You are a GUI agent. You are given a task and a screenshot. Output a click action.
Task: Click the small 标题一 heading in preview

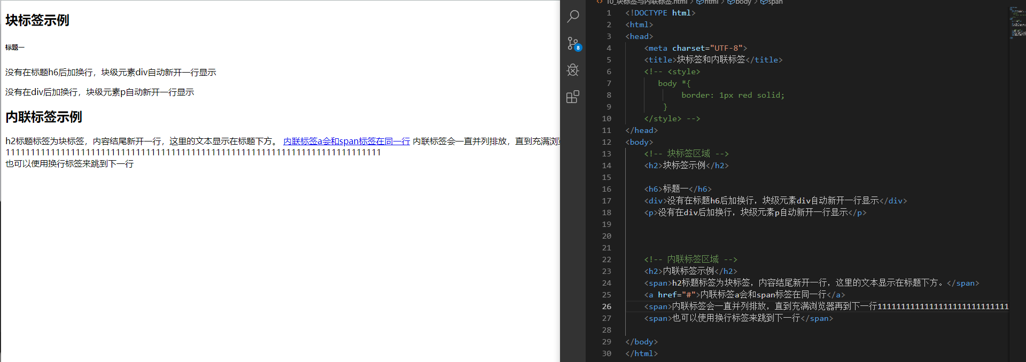pyautogui.click(x=15, y=48)
